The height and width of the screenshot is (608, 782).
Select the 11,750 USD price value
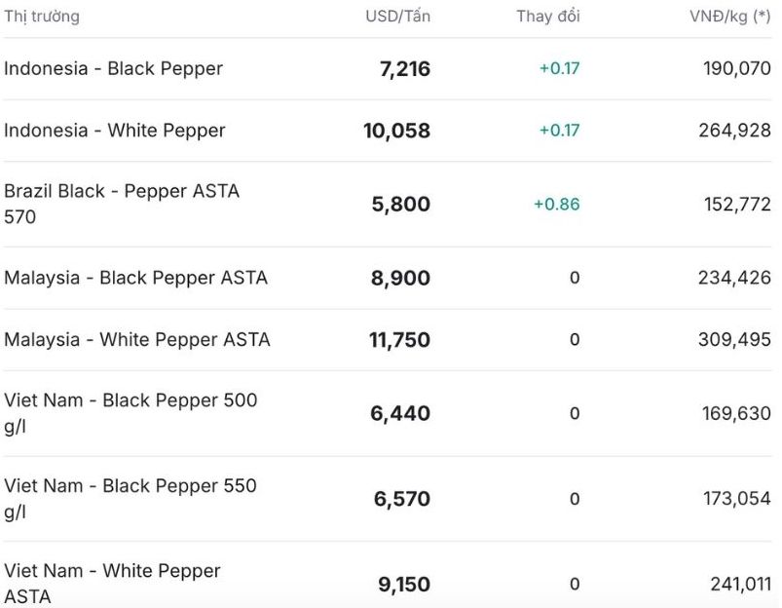pos(399,340)
